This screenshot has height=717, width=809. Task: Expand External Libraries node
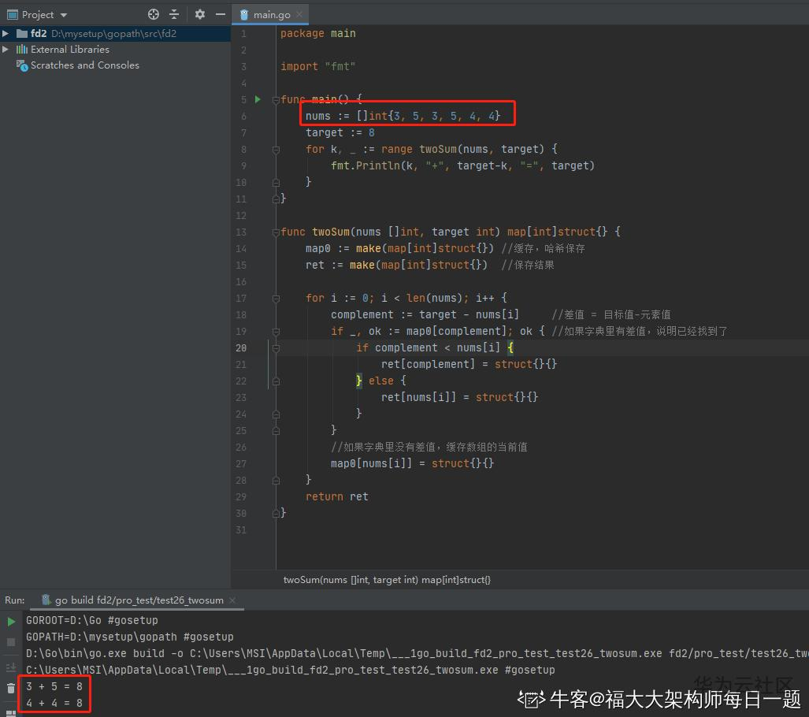[x=6, y=49]
